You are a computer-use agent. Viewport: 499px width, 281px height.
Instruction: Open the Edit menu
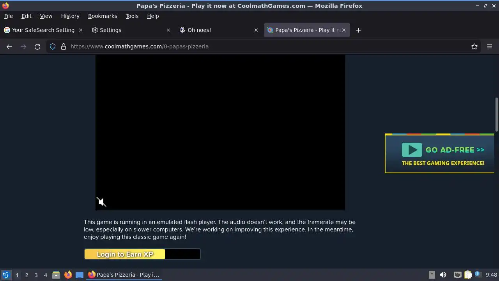click(x=27, y=16)
